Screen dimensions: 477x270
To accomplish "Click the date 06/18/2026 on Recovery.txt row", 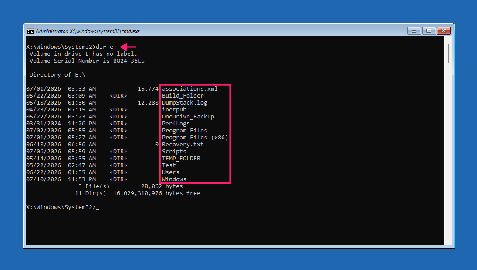I will tap(44, 145).
